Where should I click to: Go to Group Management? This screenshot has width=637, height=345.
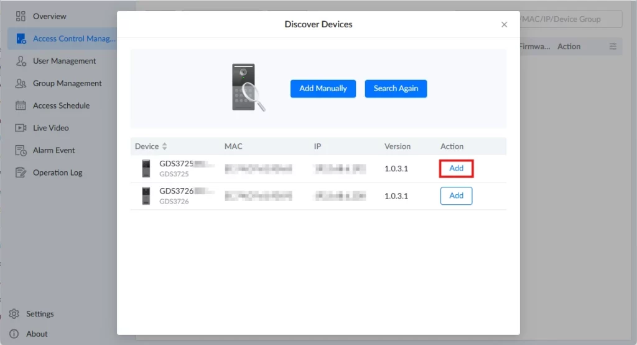pos(67,83)
